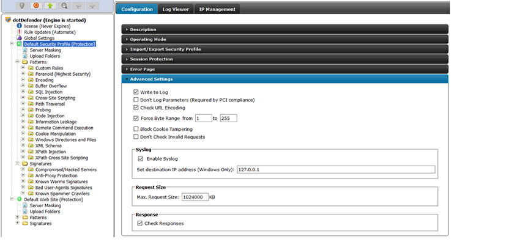This screenshot has width=520, height=250.
Task: Expand the Operating Mode section
Action: click(x=285, y=39)
